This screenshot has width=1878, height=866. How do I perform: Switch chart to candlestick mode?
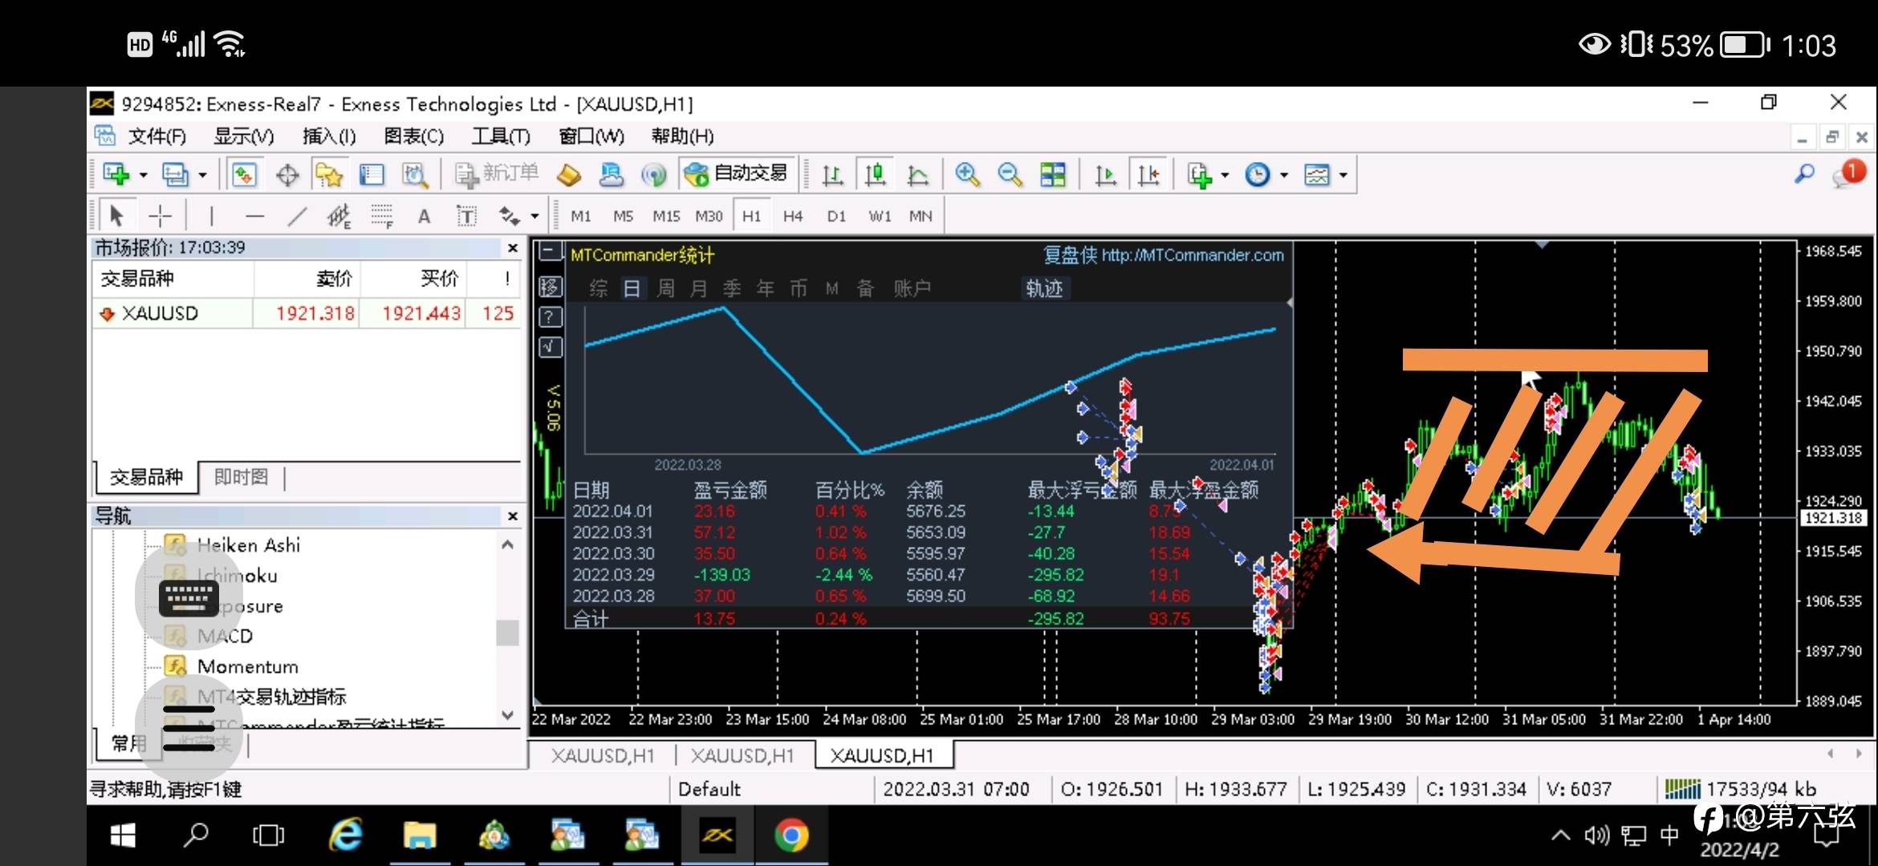click(x=875, y=174)
